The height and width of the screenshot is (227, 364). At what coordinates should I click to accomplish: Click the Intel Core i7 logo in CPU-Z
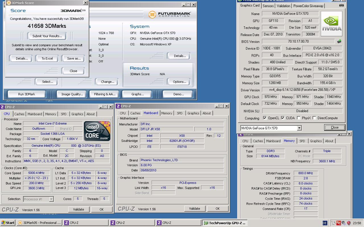pyautogui.click(x=97, y=131)
